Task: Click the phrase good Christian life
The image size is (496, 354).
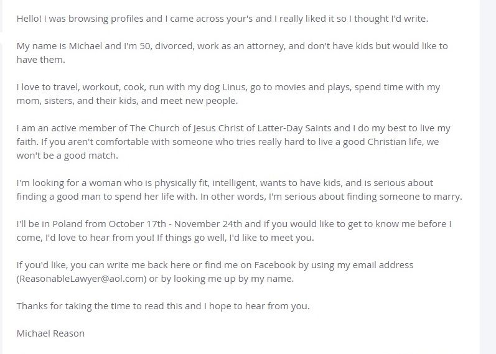Action: (x=383, y=142)
